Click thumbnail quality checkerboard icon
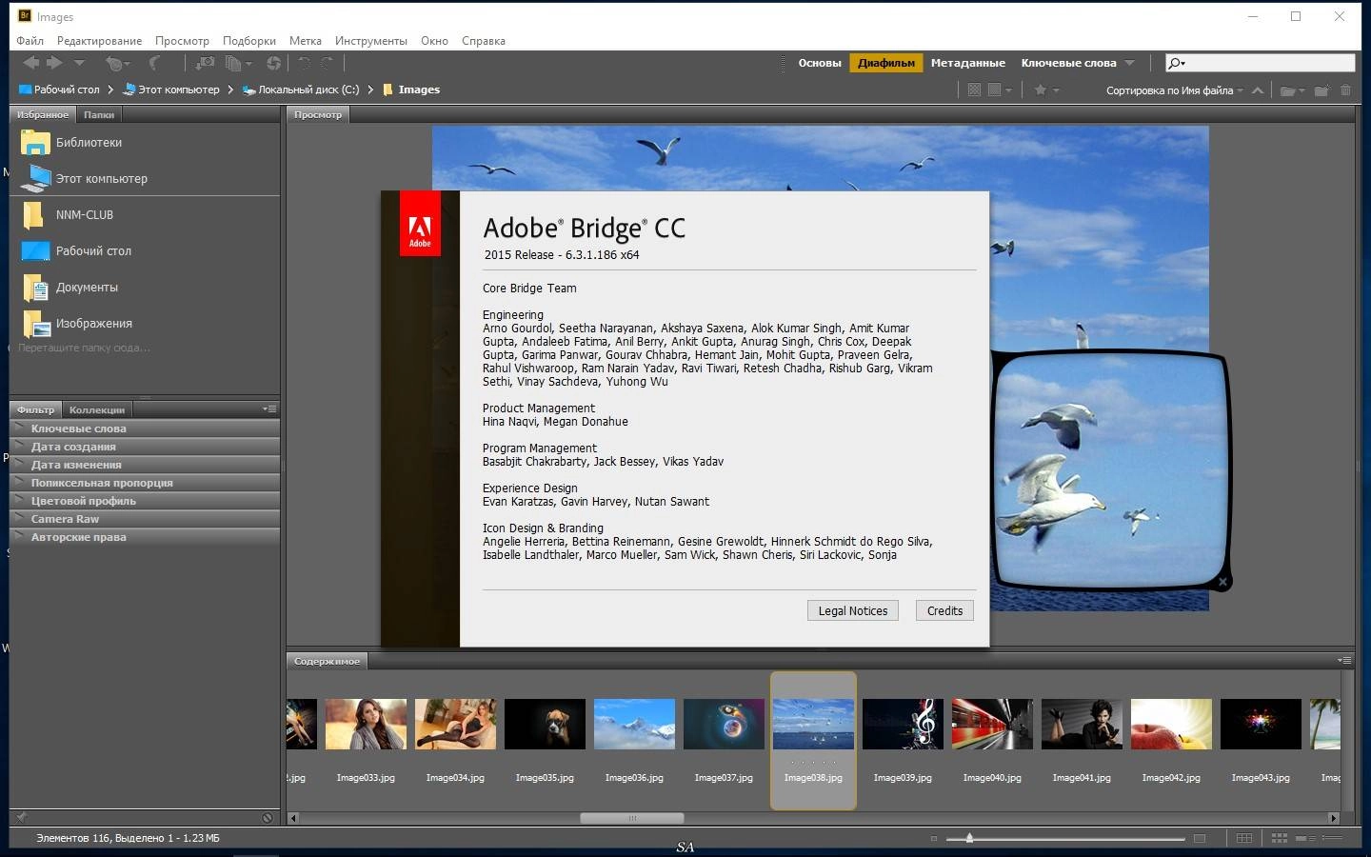This screenshot has height=857, width=1371. point(974,90)
